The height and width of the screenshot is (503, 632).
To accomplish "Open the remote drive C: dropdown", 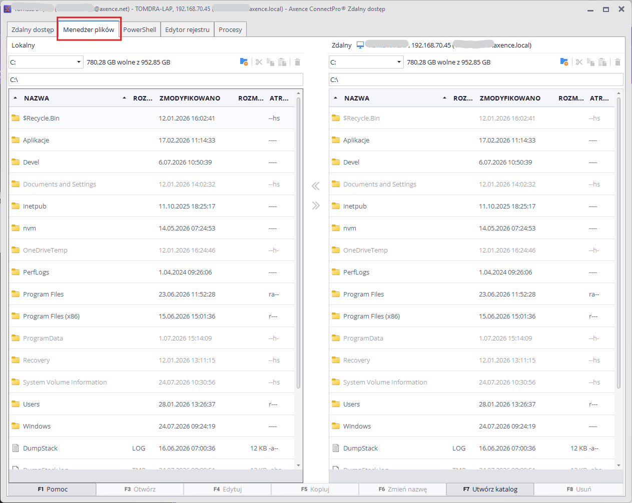I will coord(366,62).
